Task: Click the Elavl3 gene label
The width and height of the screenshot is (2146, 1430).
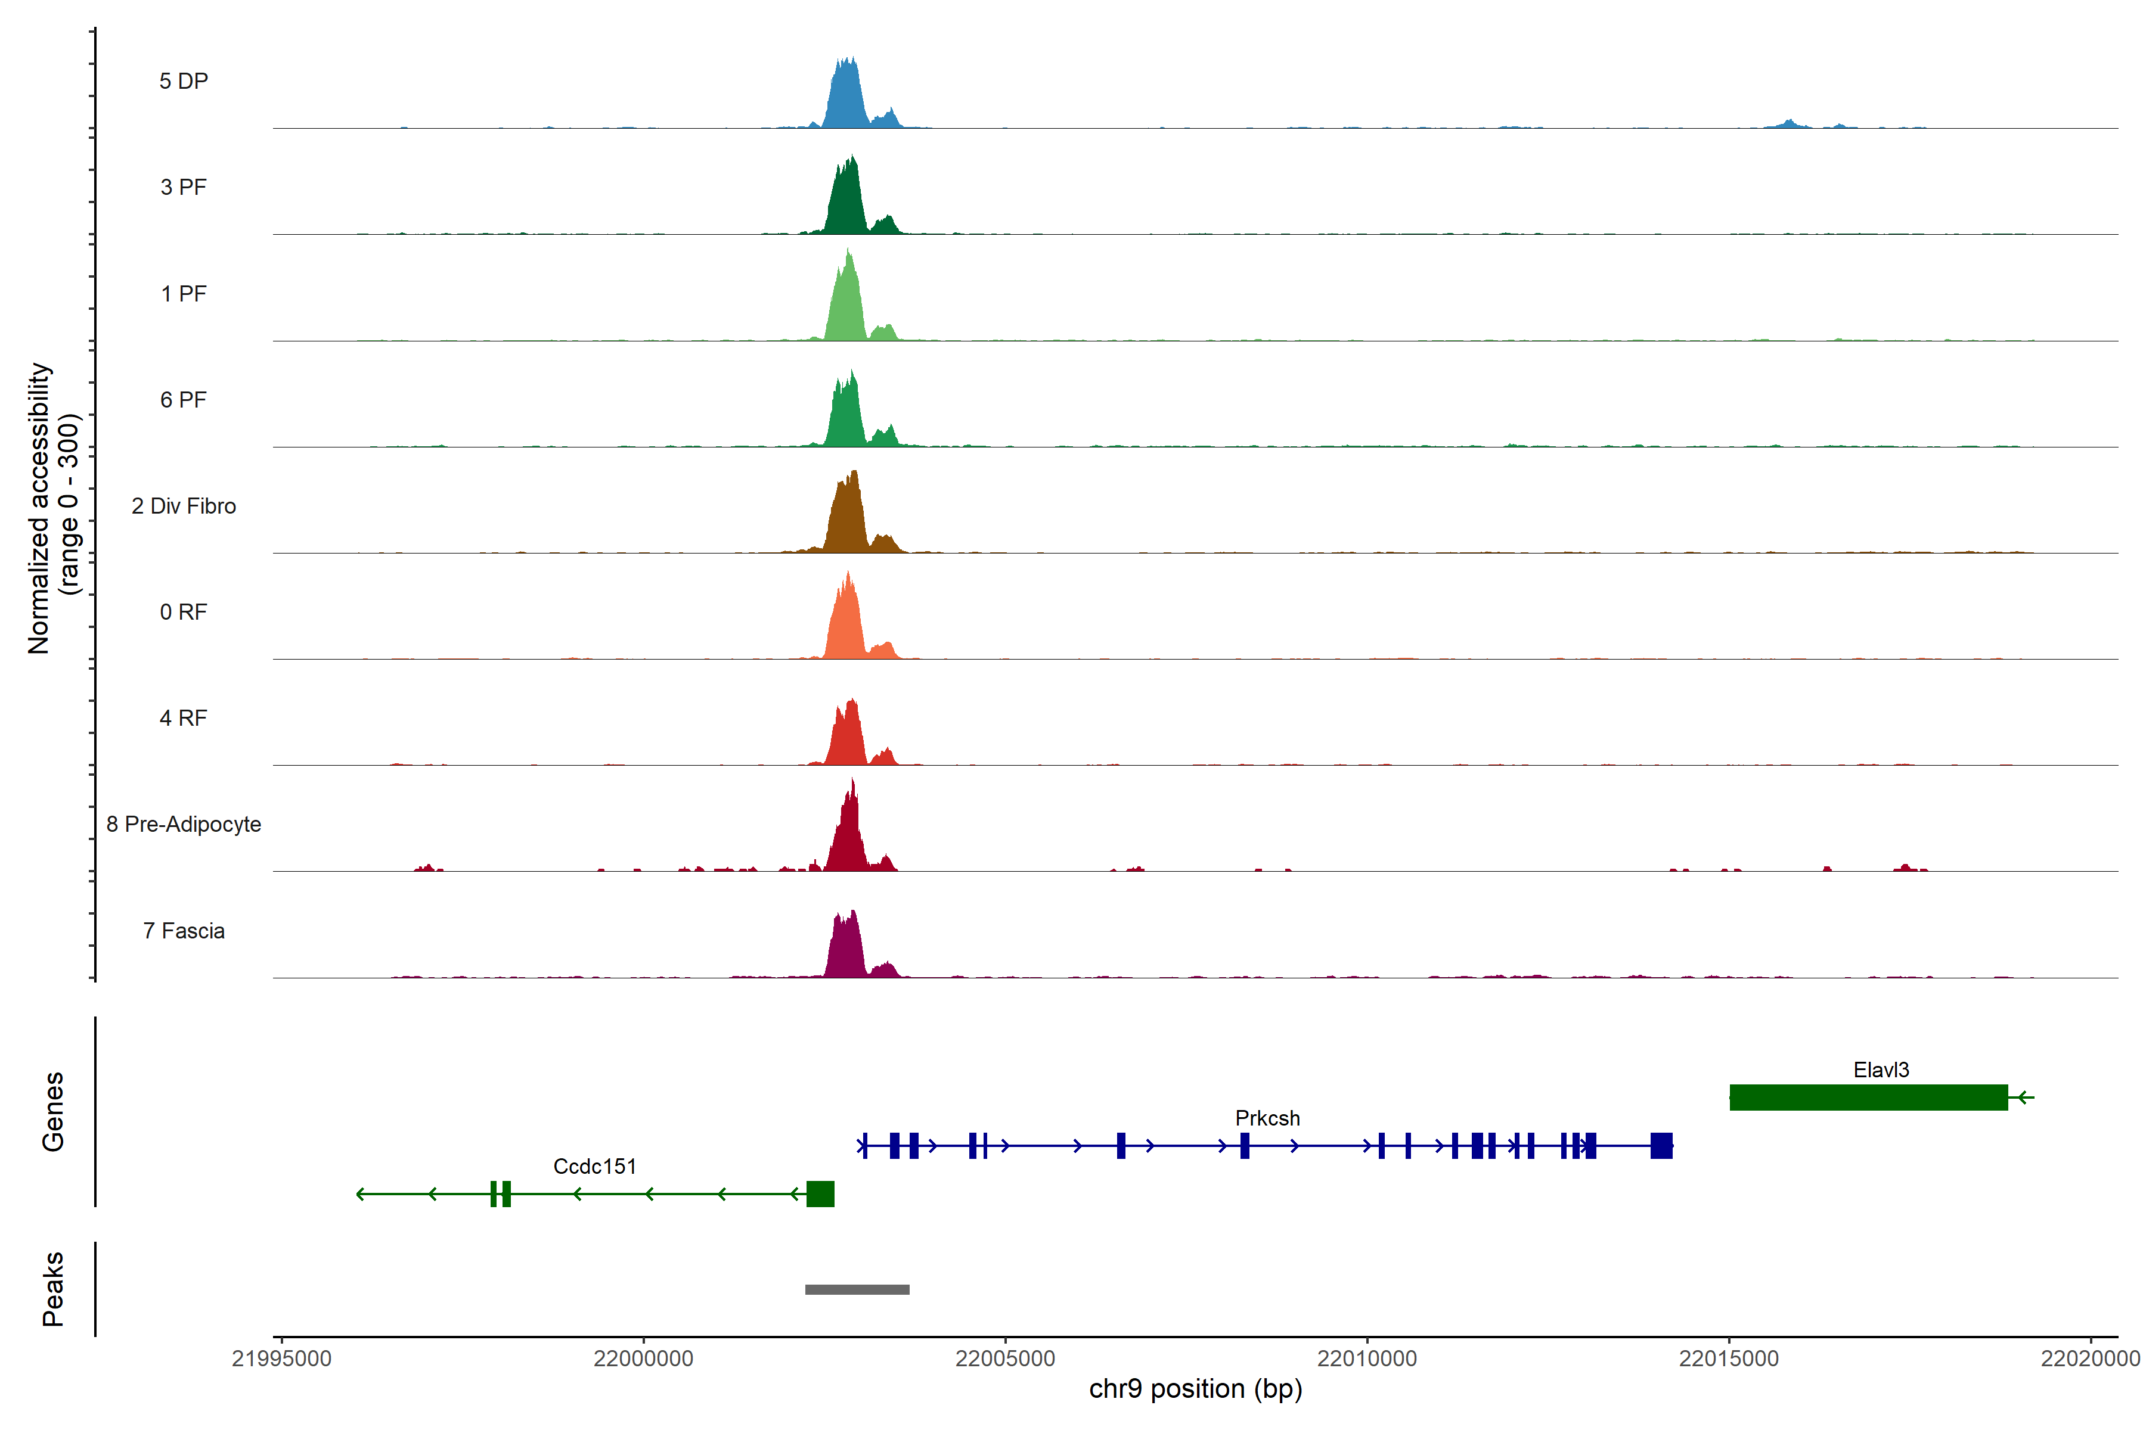Action: pyautogui.click(x=1881, y=1070)
